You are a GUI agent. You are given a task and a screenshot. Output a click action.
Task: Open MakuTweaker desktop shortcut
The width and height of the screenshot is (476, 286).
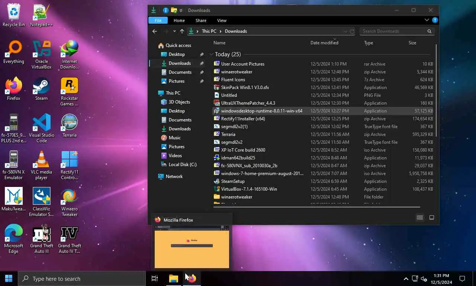click(x=14, y=200)
